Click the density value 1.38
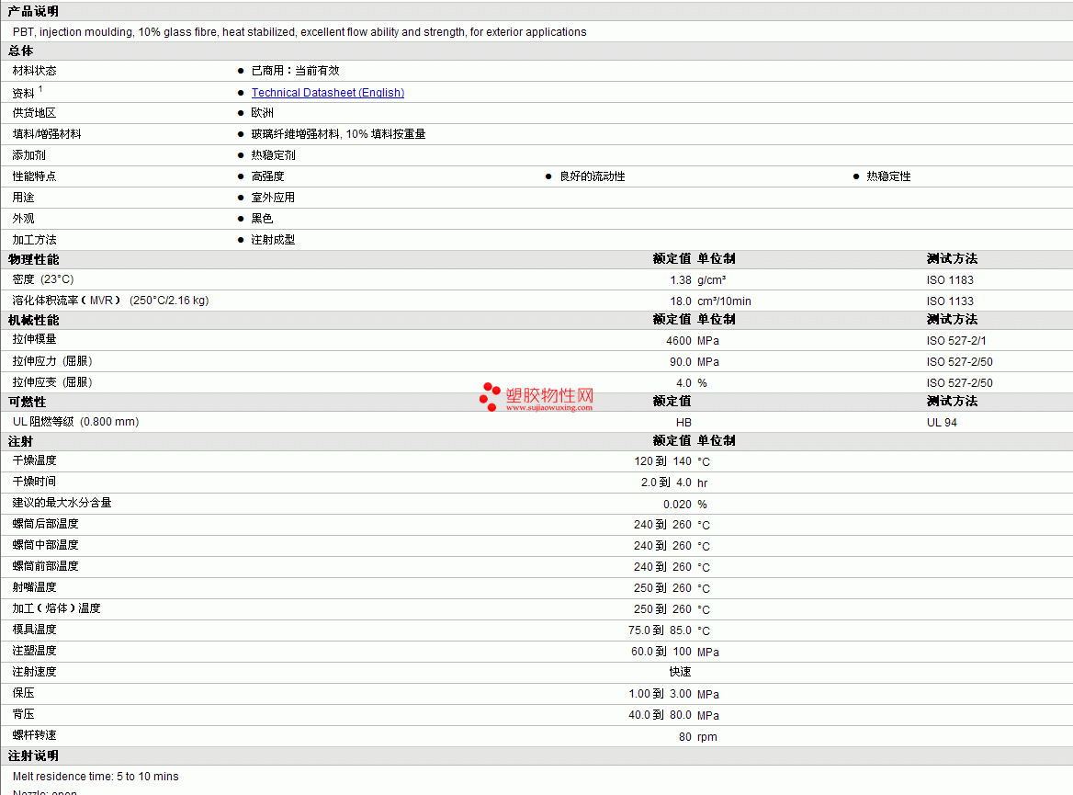1073x795 pixels. [x=680, y=280]
